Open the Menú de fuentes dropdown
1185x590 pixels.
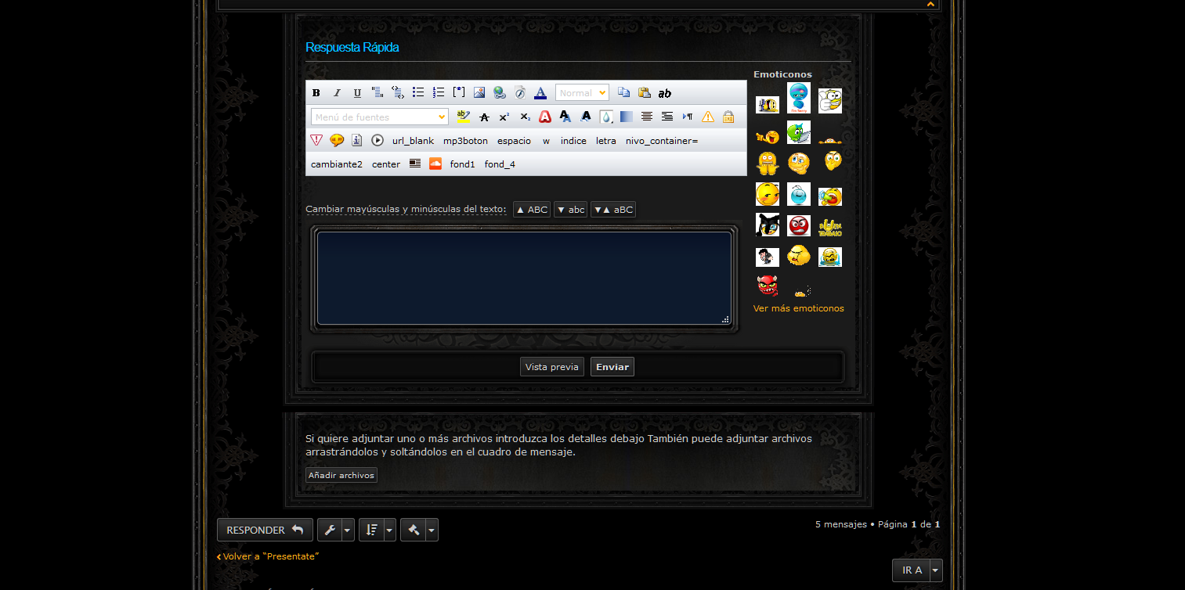(380, 117)
